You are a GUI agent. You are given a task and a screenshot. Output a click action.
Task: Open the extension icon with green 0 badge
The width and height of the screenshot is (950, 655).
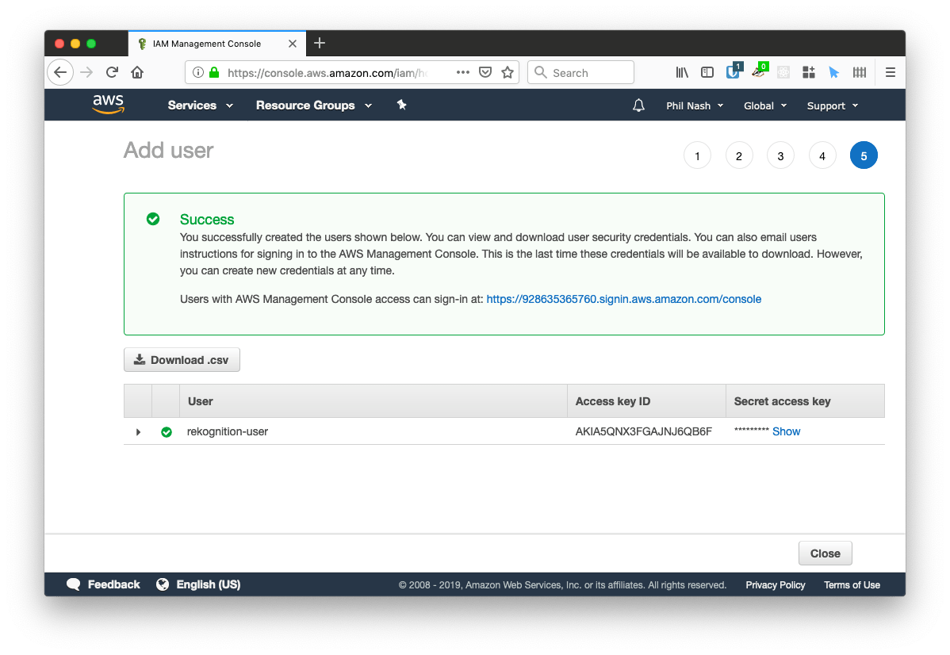(759, 71)
